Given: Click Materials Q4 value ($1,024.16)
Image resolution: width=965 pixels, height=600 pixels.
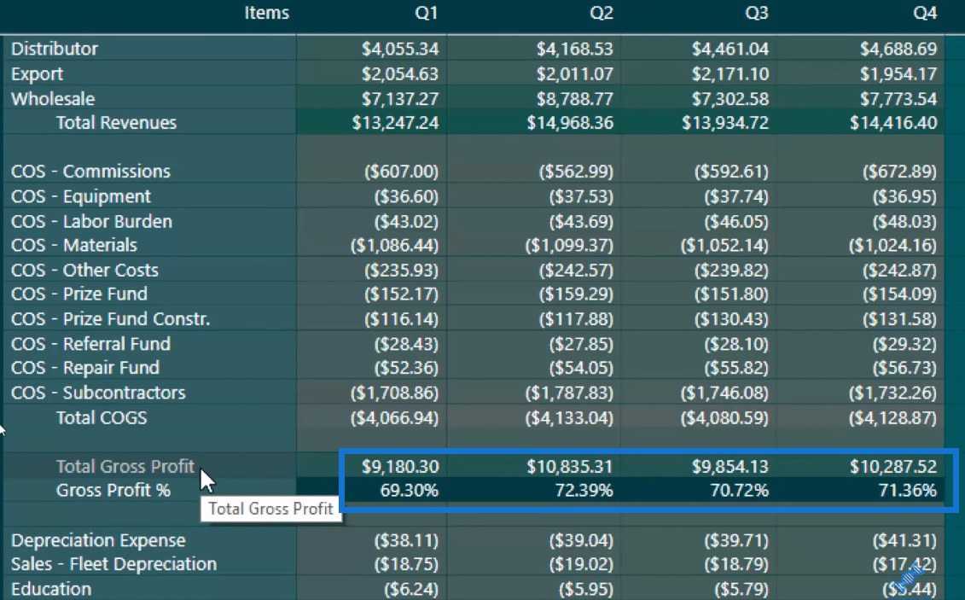Looking at the screenshot, I should (x=893, y=245).
